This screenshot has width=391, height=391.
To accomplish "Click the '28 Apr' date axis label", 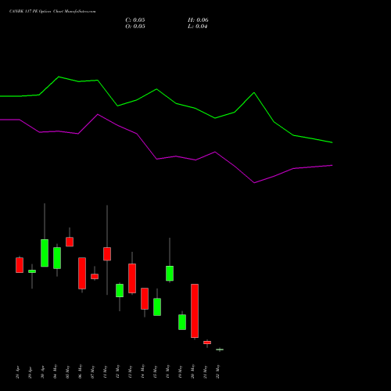I will click(x=18, y=372).
